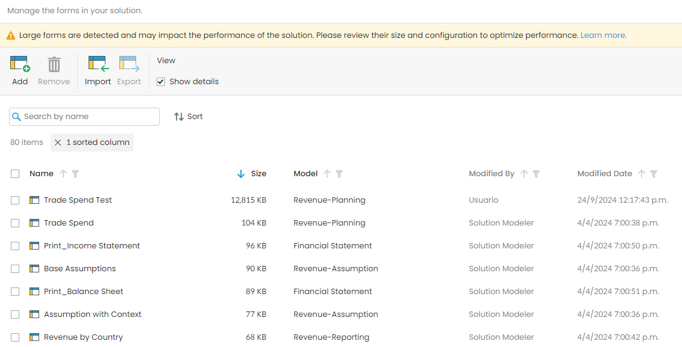Click the Export form icon
This screenshot has width=682, height=347.
(x=129, y=64)
